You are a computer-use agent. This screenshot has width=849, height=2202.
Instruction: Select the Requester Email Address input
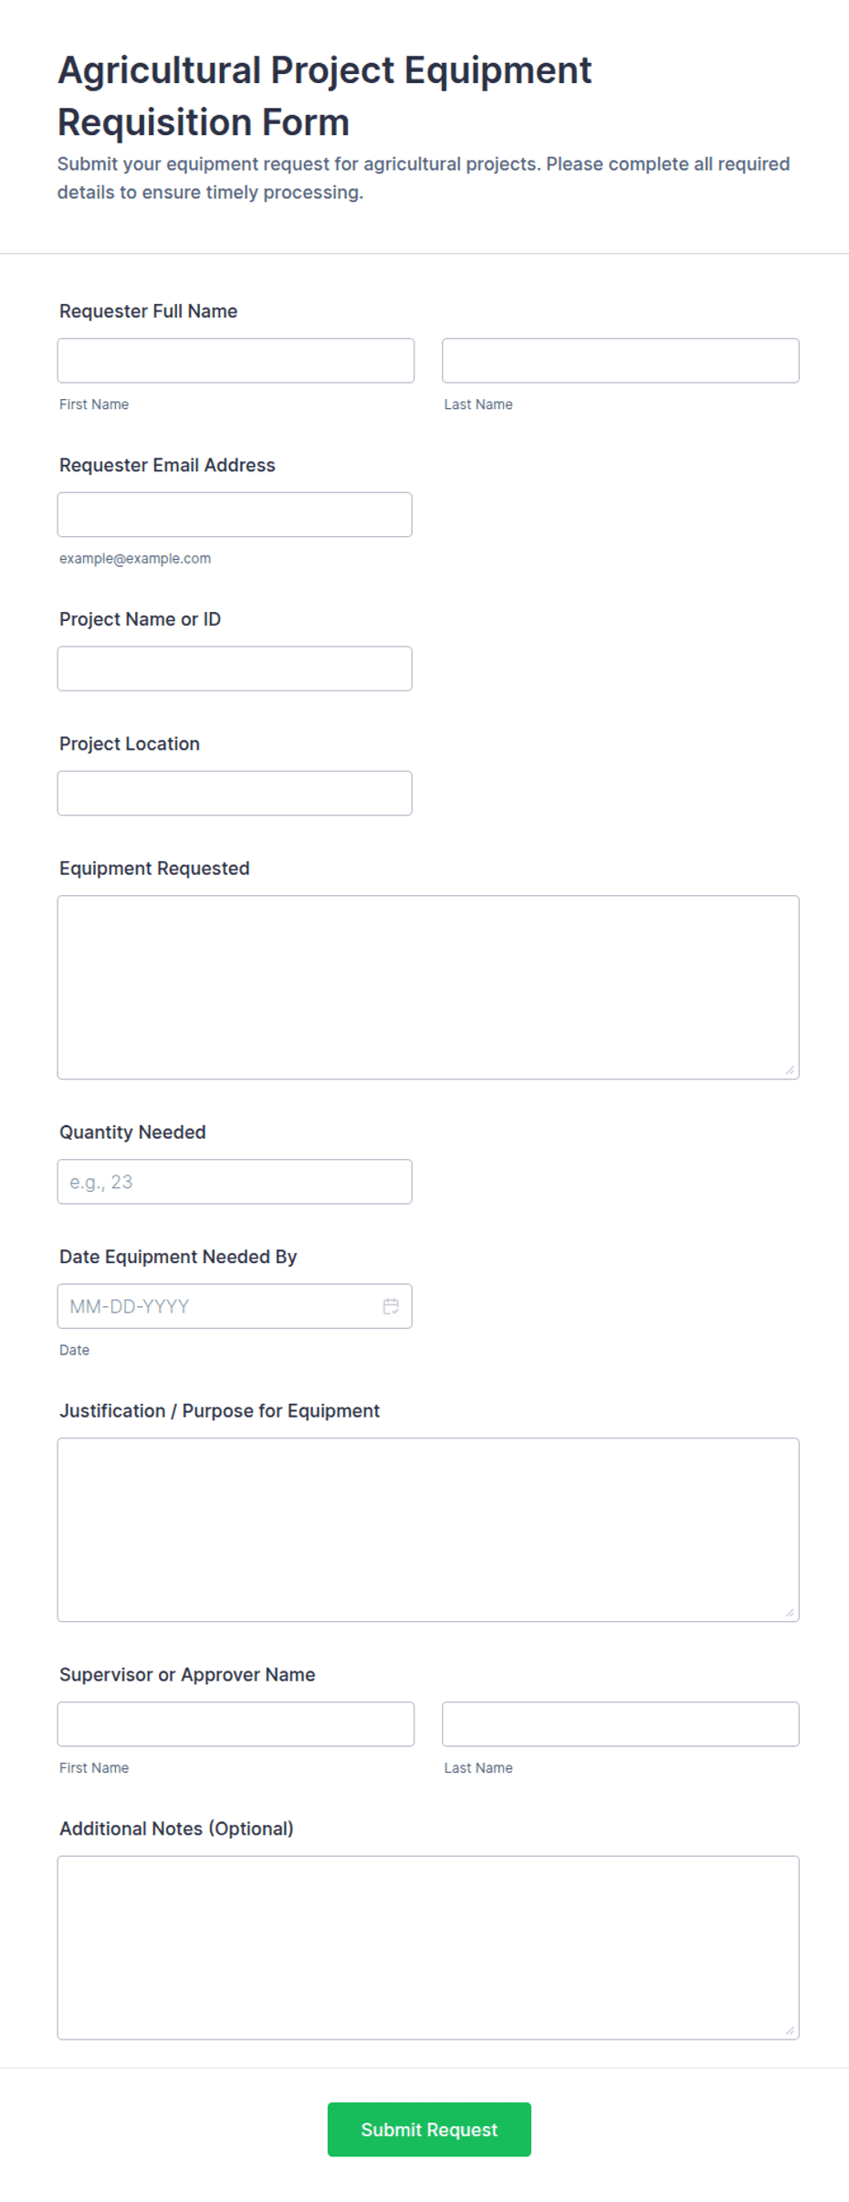235,514
